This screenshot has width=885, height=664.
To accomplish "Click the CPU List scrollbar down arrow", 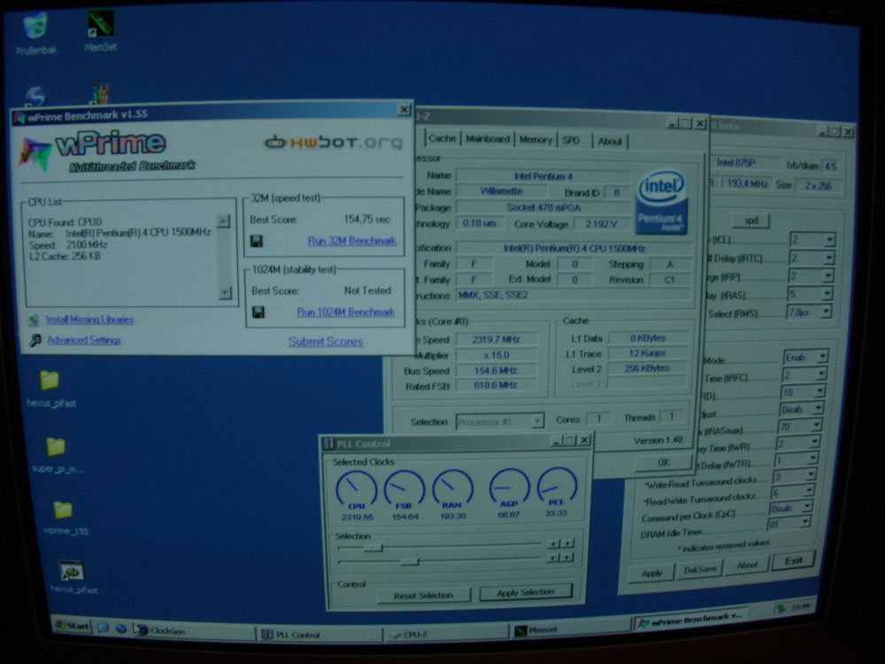I will 225,292.
